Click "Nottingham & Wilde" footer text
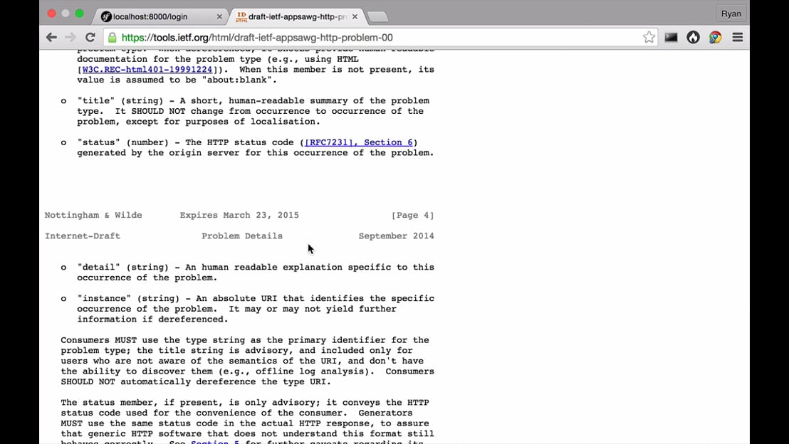 click(x=93, y=215)
